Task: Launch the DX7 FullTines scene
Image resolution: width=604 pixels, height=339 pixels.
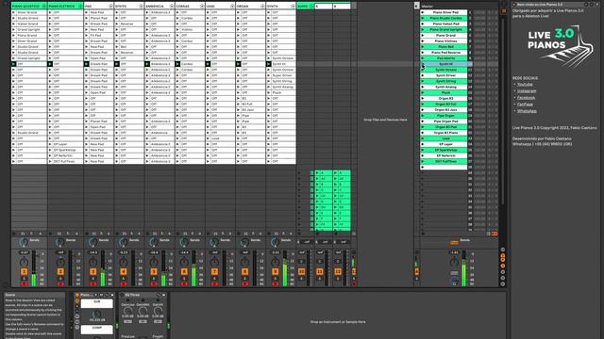Action: coord(423,161)
